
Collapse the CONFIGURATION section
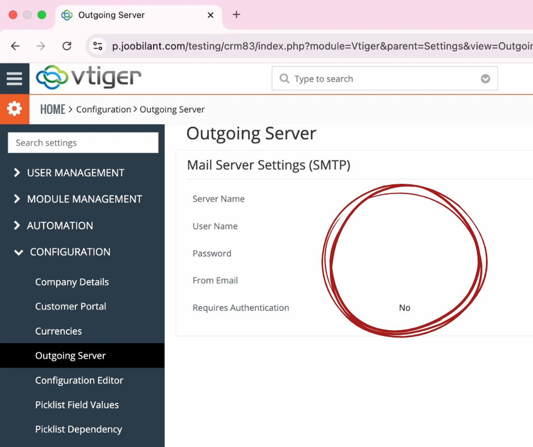click(x=69, y=252)
